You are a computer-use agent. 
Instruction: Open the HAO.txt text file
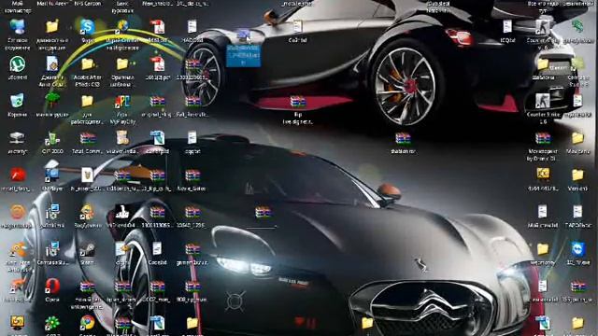[x=192, y=27]
